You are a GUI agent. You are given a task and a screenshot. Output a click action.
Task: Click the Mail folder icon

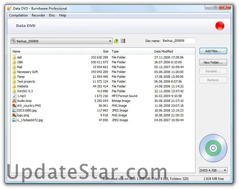[14, 67]
